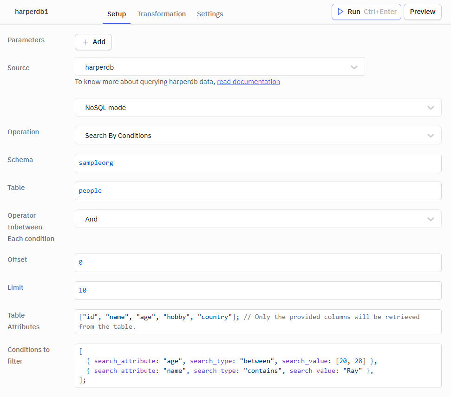Focus the Table field containing people
The width and height of the screenshot is (451, 397).
pos(258,191)
